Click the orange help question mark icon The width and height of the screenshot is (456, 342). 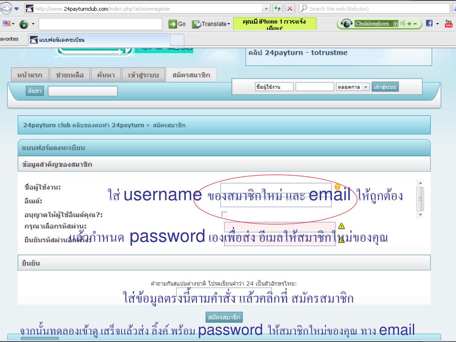(338, 187)
